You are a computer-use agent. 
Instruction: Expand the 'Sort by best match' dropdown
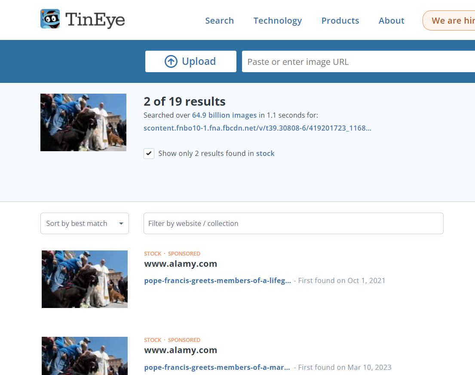coord(84,223)
